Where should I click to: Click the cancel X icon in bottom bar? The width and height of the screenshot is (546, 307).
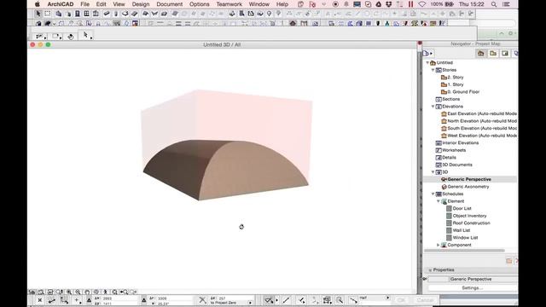[40, 300]
